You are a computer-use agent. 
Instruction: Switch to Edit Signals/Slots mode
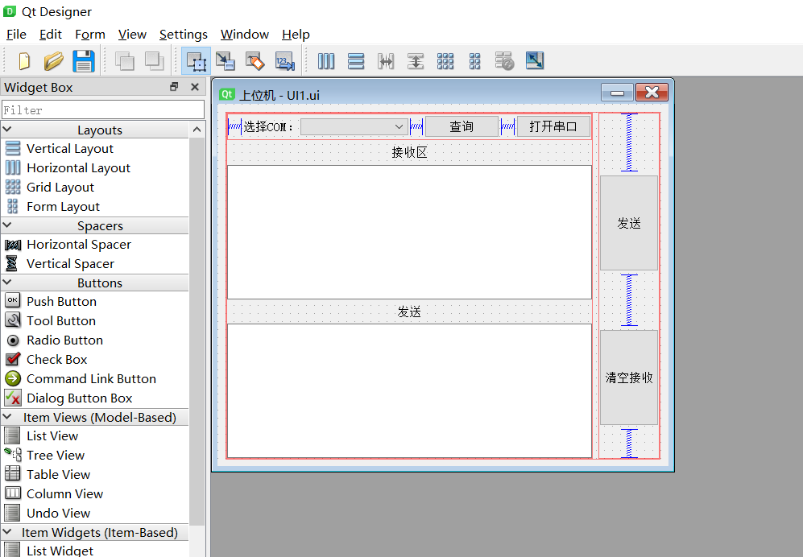click(x=226, y=60)
